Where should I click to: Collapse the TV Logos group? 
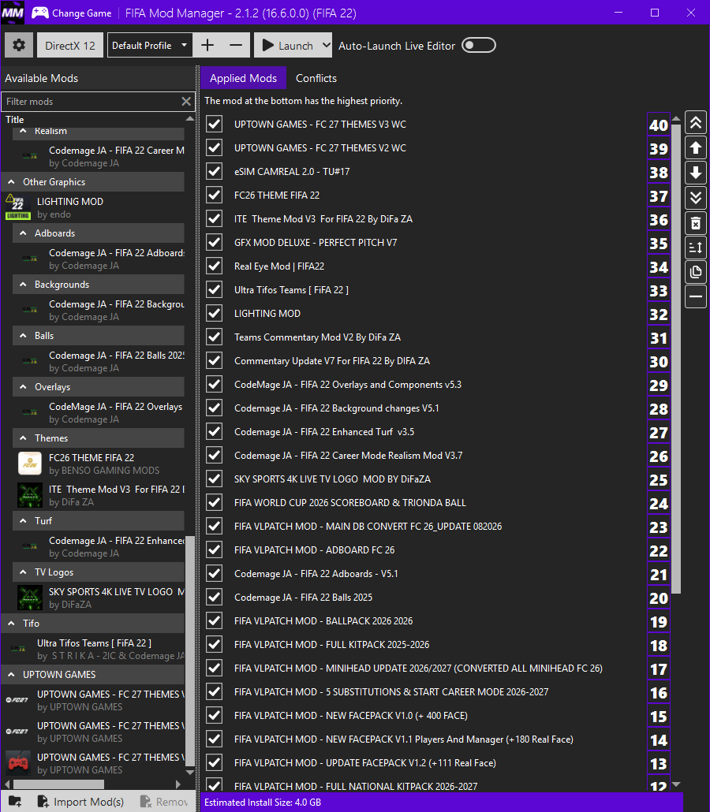(24, 572)
